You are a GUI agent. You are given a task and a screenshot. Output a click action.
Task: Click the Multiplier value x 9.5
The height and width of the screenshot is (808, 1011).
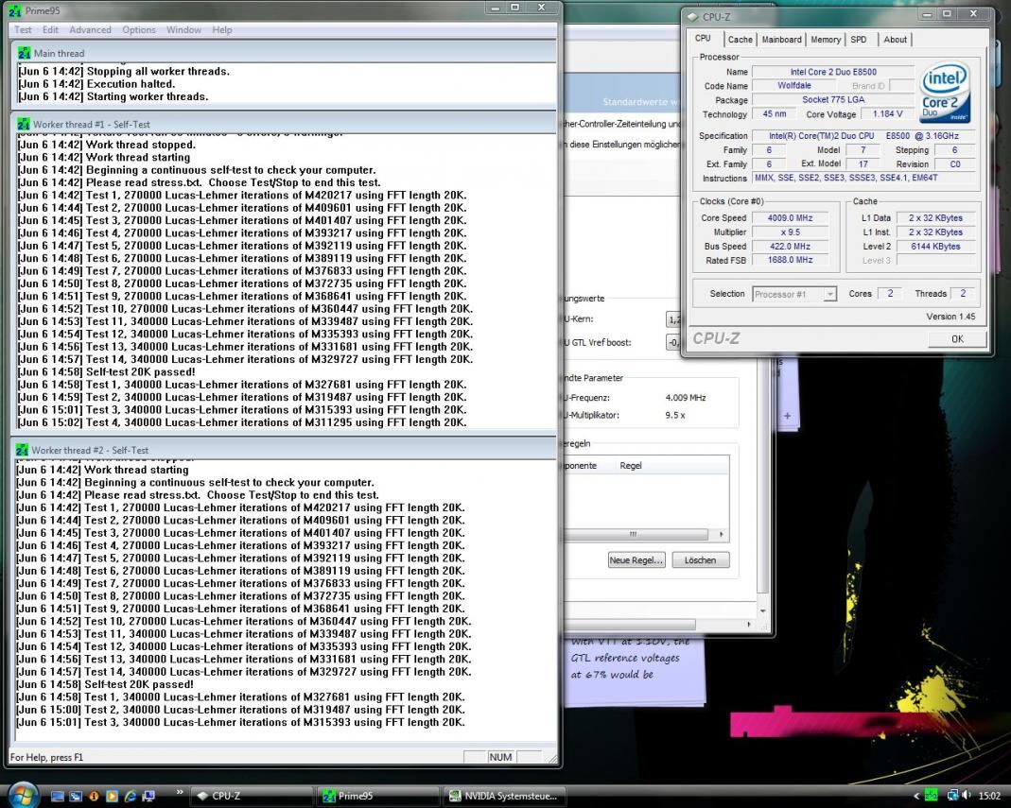tap(790, 232)
